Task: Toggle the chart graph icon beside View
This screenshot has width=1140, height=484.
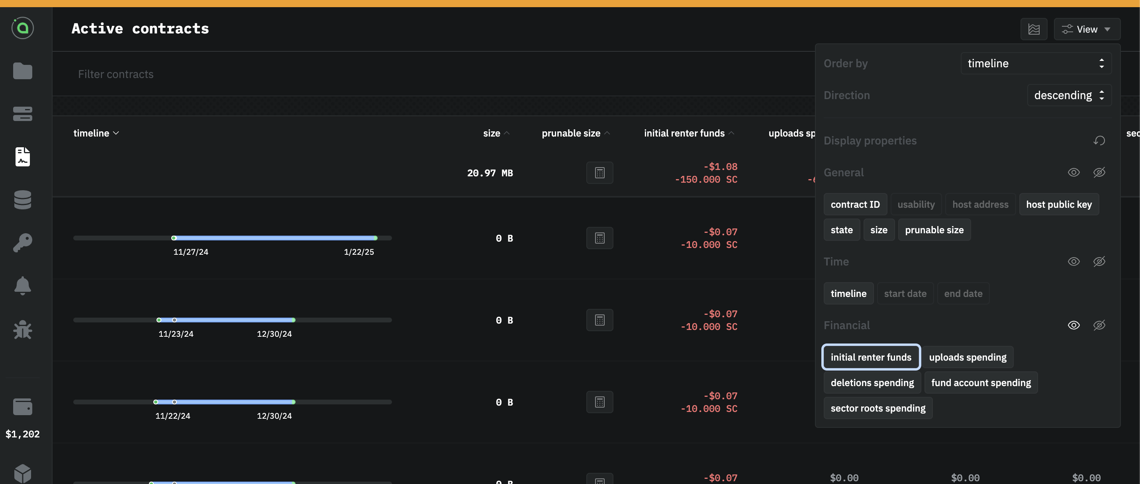Action: (1034, 29)
